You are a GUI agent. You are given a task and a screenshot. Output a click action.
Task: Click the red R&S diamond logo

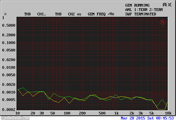pos(163,22)
